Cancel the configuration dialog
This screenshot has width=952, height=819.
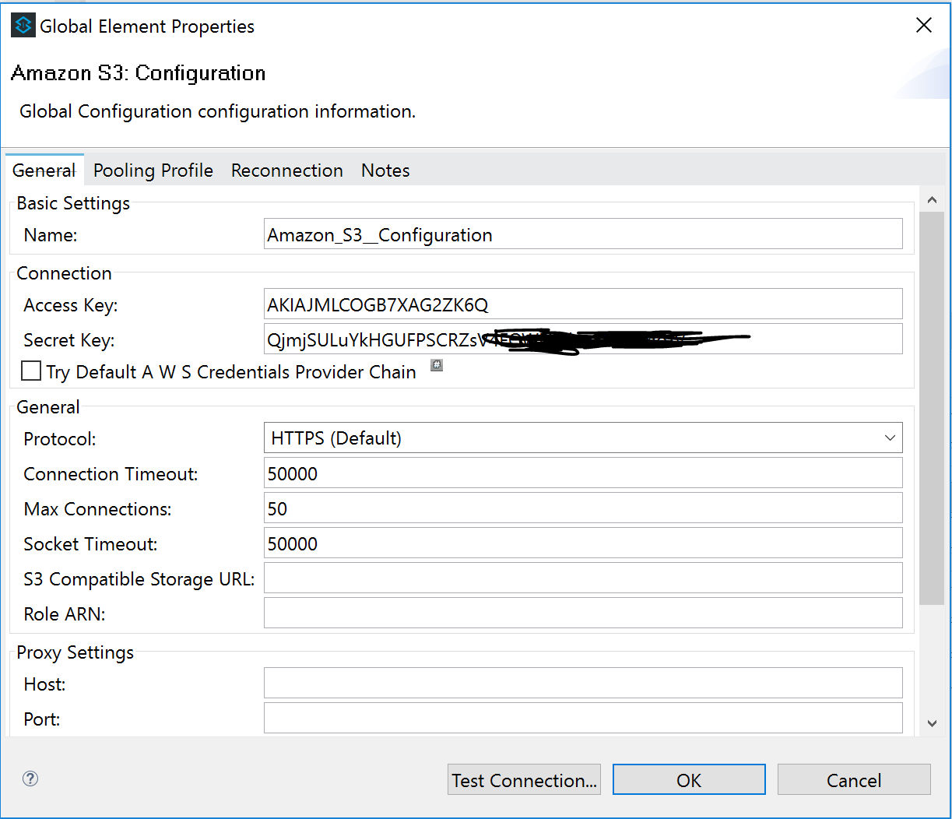tap(853, 780)
